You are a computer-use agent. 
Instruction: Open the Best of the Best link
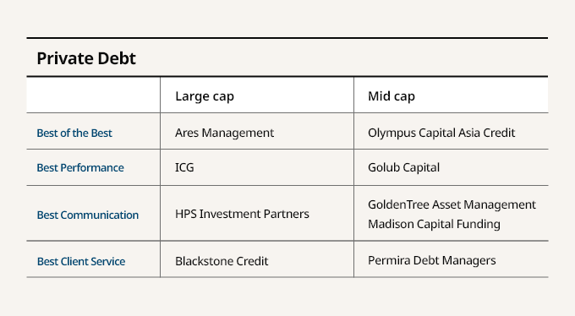(74, 133)
